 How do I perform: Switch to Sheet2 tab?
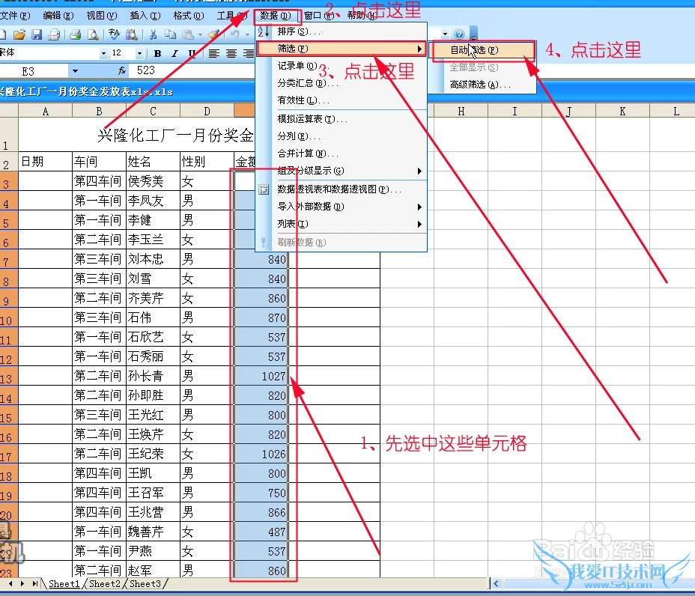(x=104, y=584)
